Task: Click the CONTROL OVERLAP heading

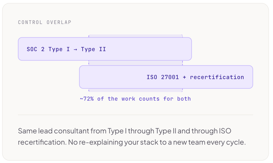Action: click(45, 22)
